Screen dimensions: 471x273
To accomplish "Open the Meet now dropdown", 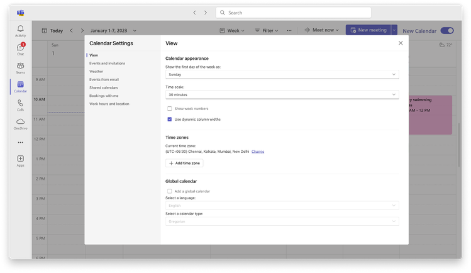I will (x=322, y=30).
